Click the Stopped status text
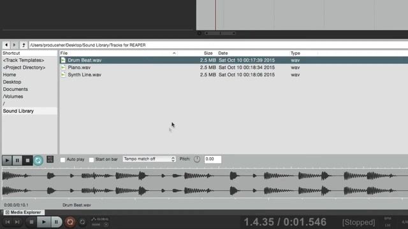This screenshot has width=408, height=229. pyautogui.click(x=358, y=222)
